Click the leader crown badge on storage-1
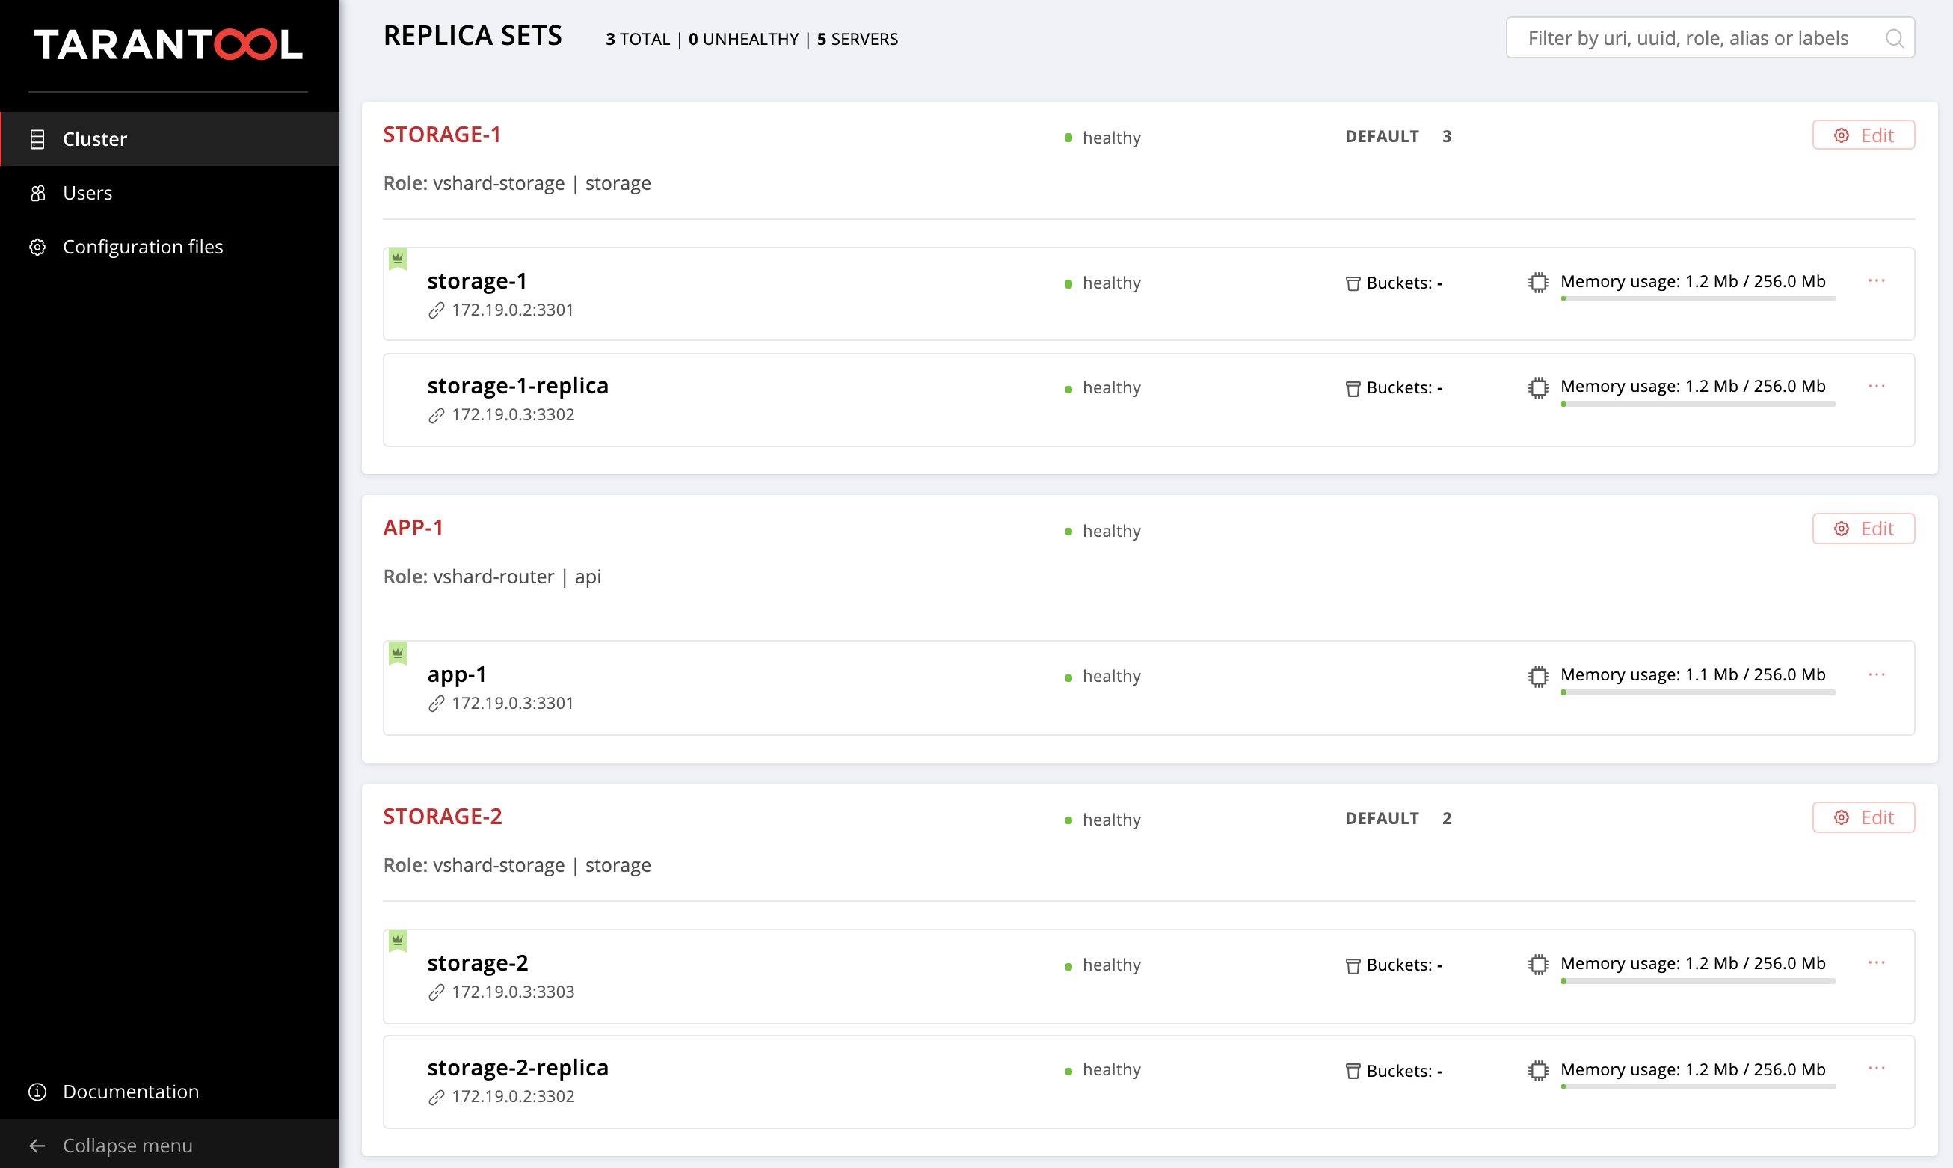This screenshot has height=1168, width=1953. pos(399,259)
